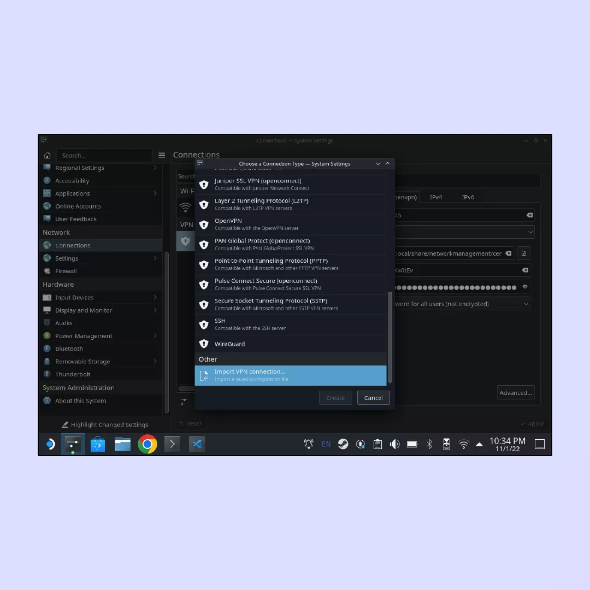
Task: Open the Advanced settings
Action: click(x=515, y=392)
